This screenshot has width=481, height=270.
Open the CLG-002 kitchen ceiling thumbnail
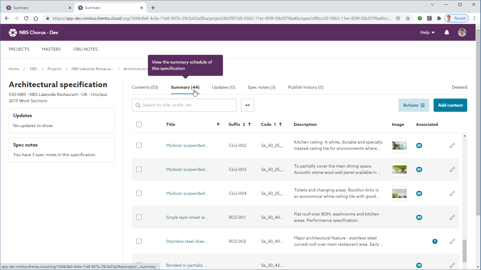[399, 145]
